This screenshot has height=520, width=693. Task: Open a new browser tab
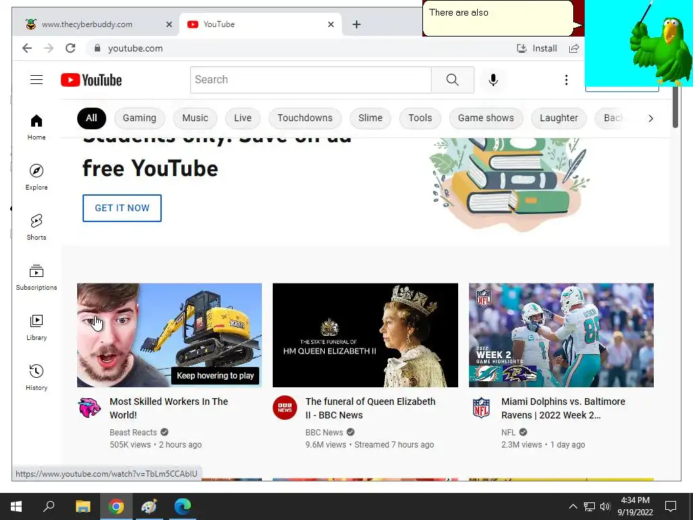pyautogui.click(x=356, y=24)
